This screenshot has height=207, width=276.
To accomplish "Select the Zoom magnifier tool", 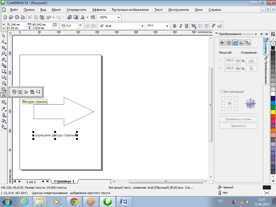I will coord(4,53).
